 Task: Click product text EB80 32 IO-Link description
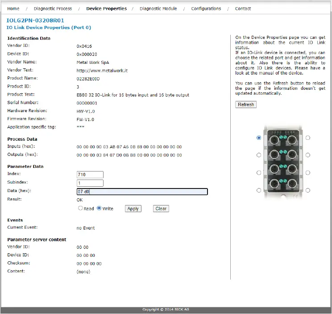click(x=133, y=95)
